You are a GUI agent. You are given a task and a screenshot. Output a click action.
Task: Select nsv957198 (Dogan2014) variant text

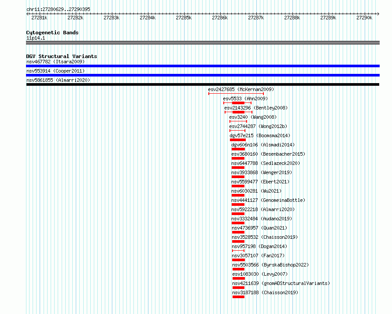259,246
